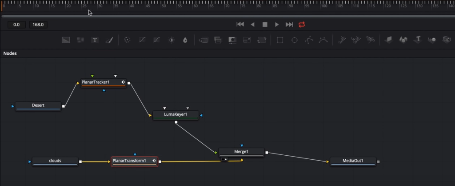Select the MediaOut1 node
This screenshot has width=455, height=186.
pos(353,161)
